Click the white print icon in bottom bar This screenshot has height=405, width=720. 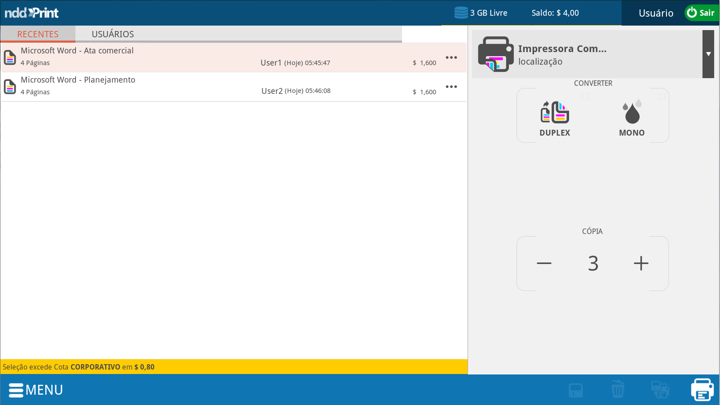click(702, 389)
